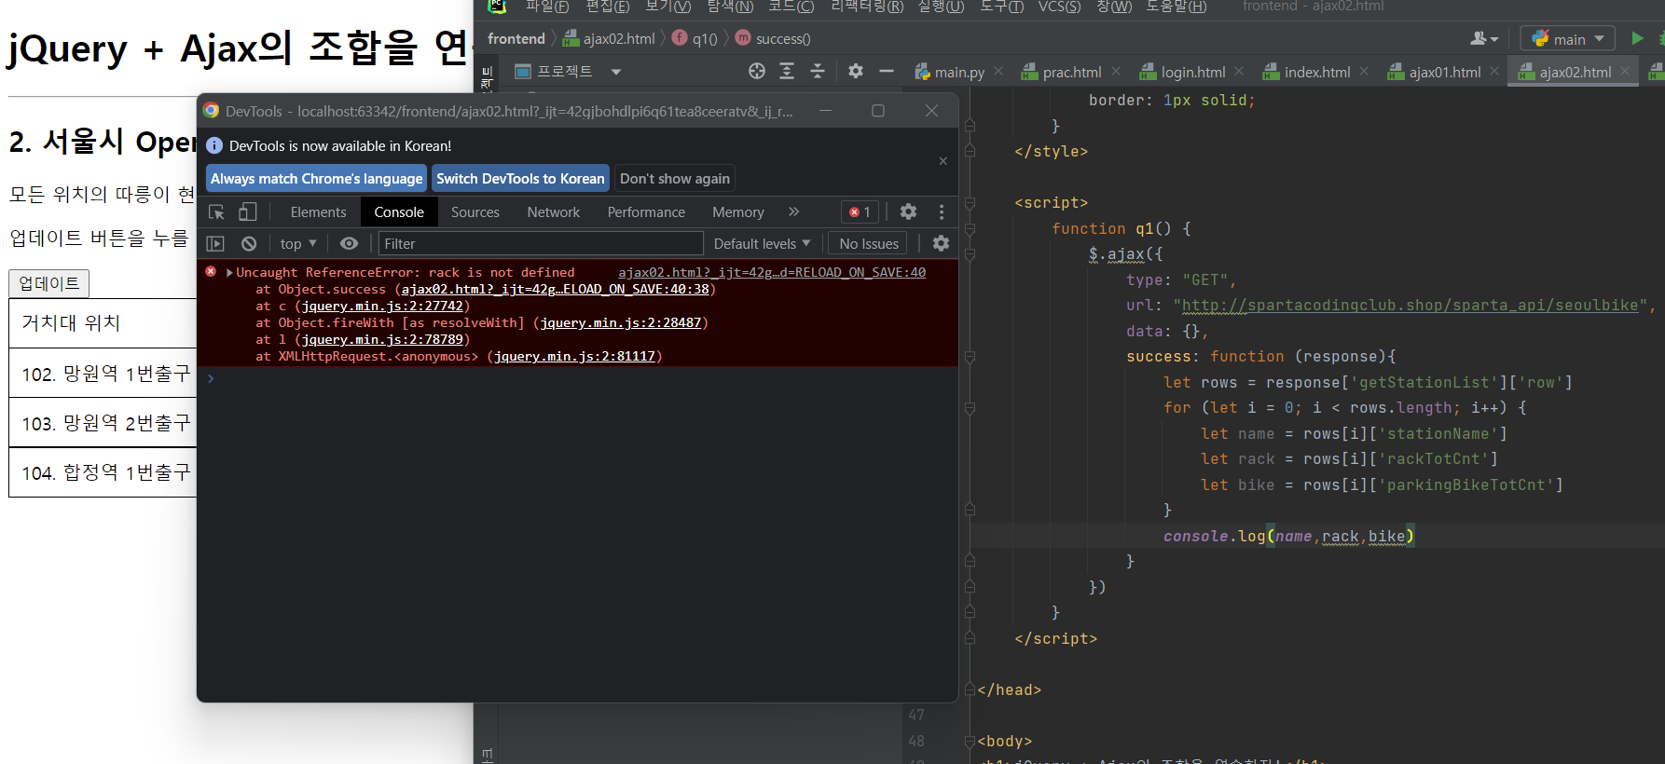Select the Console tab
1665x764 pixels.
(x=399, y=212)
